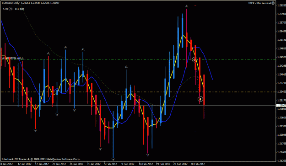Click the 12 Jan 2012 date label
This screenshot has width=286, height=166.
point(24,164)
